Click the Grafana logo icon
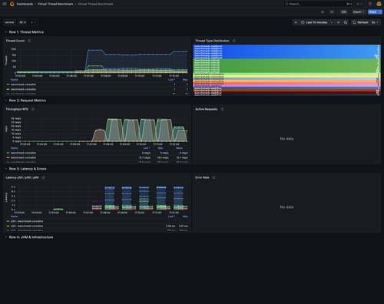This screenshot has height=304, width=384. click(12, 4)
